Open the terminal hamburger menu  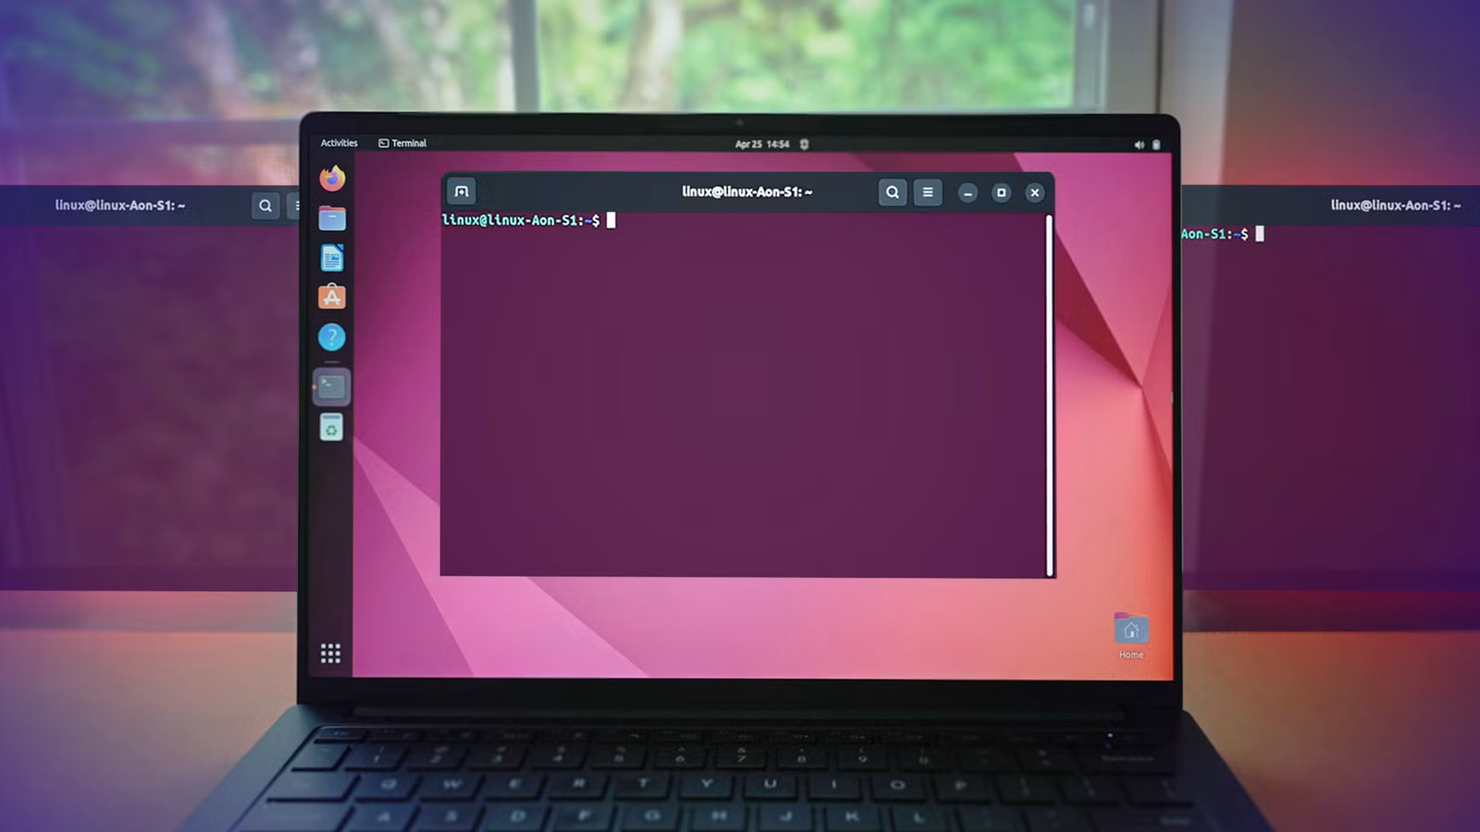pyautogui.click(x=928, y=192)
